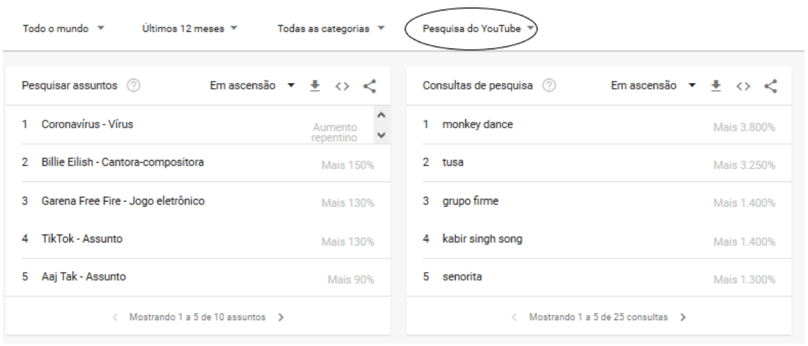808x346 pixels.
Task: Embed the Pesquisar assuntos panel
Action: 342,86
